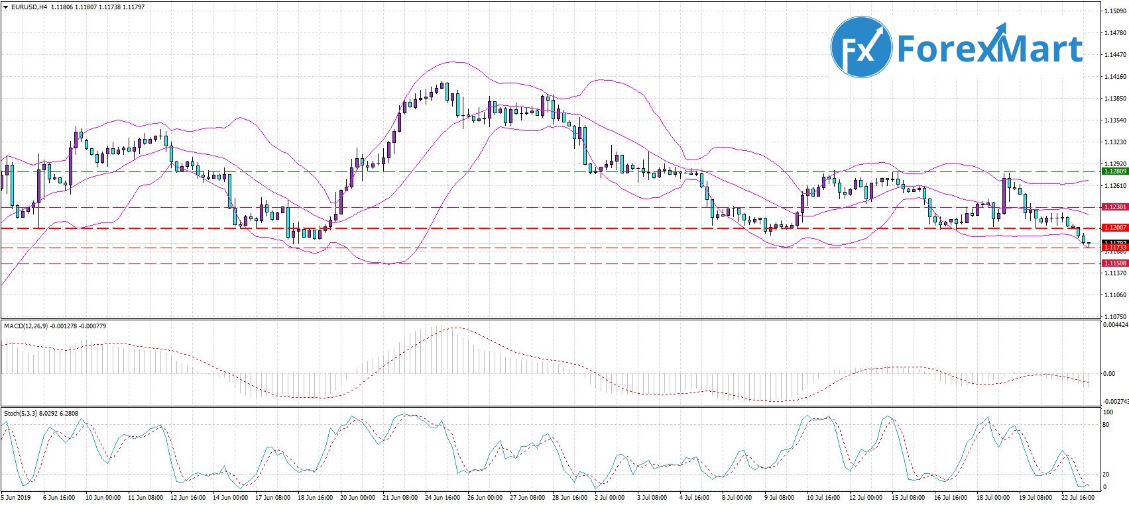Screen dimensions: 1129x505
Task: Click the 1.11508 price level tag
Action: (1114, 263)
